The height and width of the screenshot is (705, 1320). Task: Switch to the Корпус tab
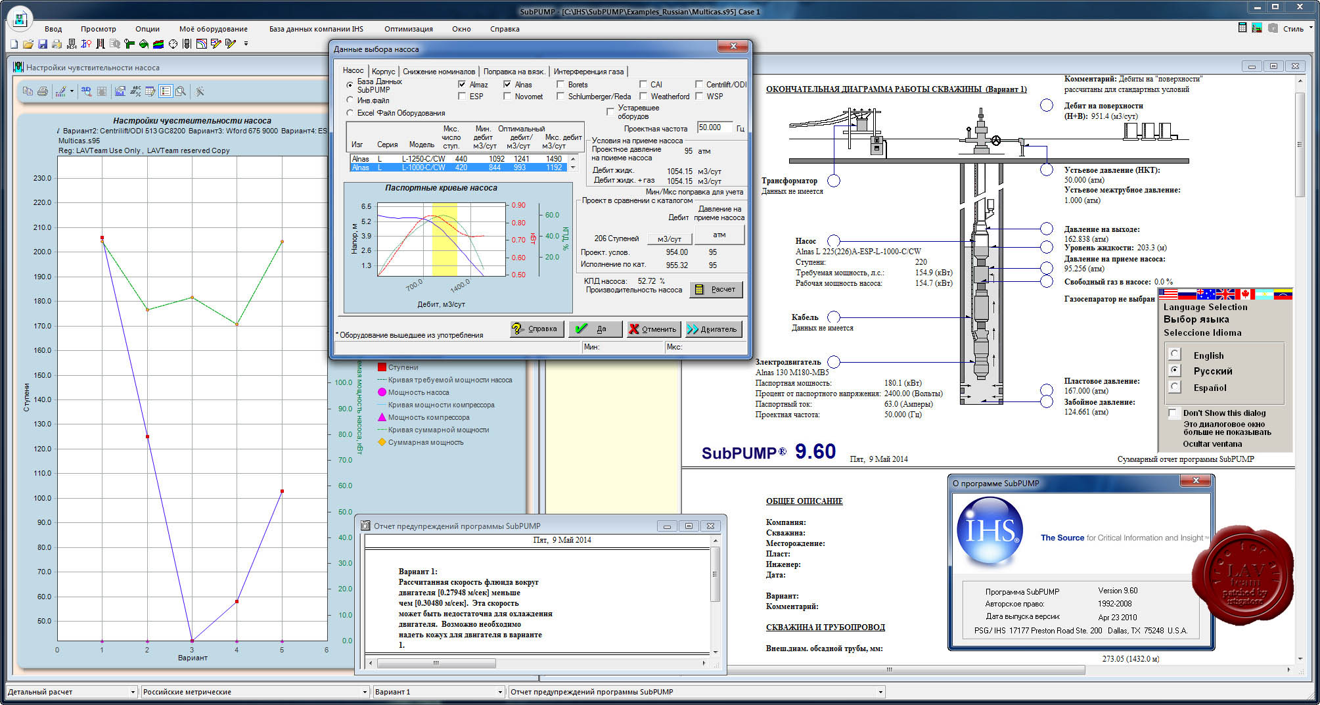383,71
